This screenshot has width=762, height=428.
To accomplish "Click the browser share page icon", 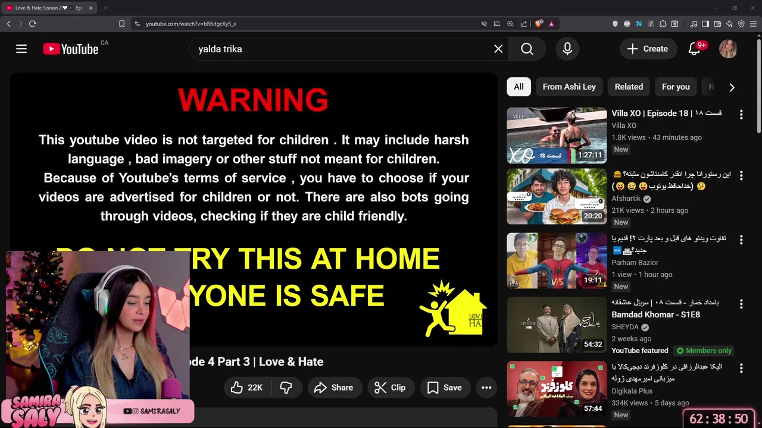I will [524, 24].
